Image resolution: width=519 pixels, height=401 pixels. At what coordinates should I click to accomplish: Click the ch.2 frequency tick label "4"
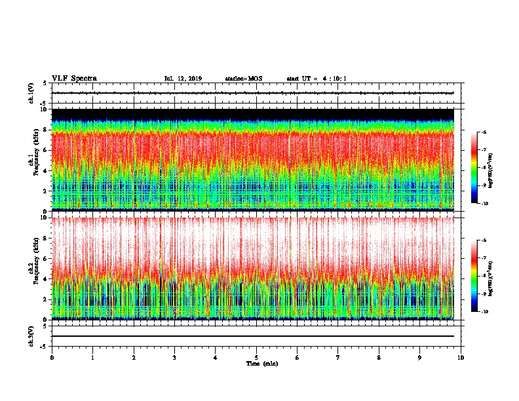point(45,279)
